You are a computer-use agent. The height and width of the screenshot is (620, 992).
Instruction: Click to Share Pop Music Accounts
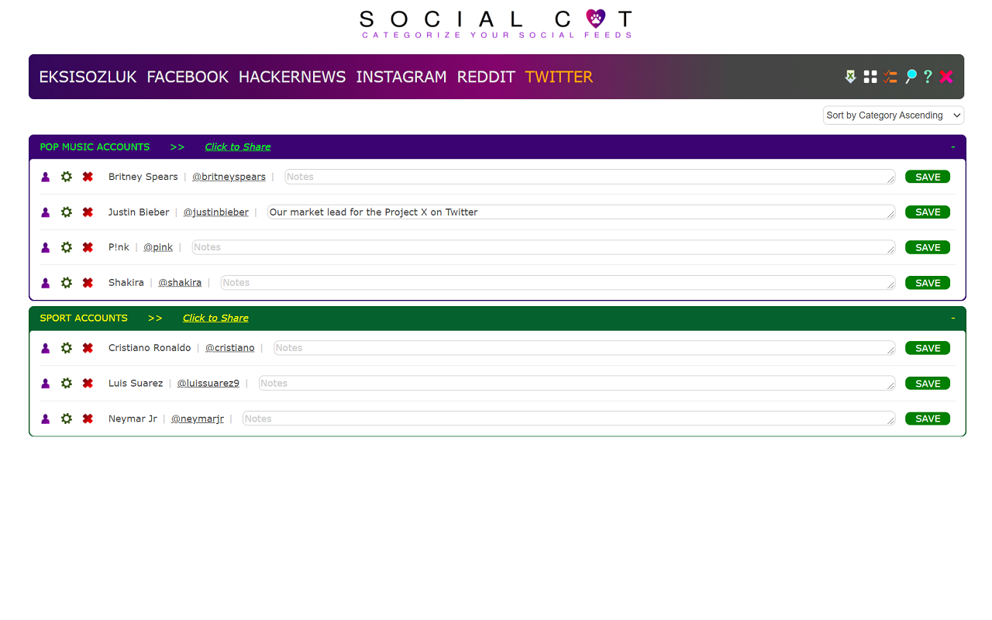point(238,146)
